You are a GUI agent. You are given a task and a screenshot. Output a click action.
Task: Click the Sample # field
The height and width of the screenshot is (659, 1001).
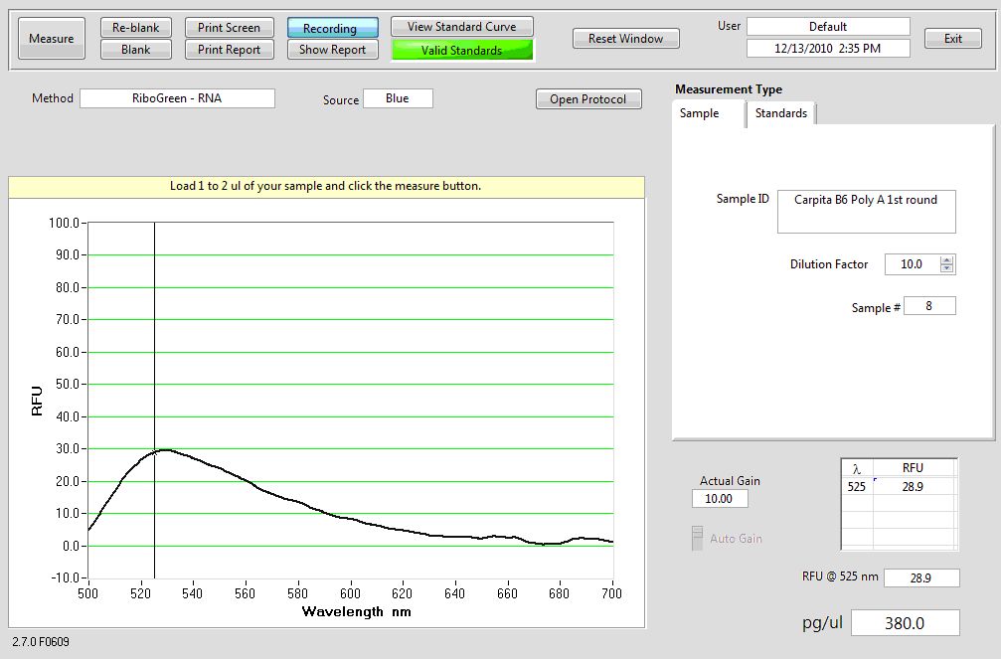929,306
